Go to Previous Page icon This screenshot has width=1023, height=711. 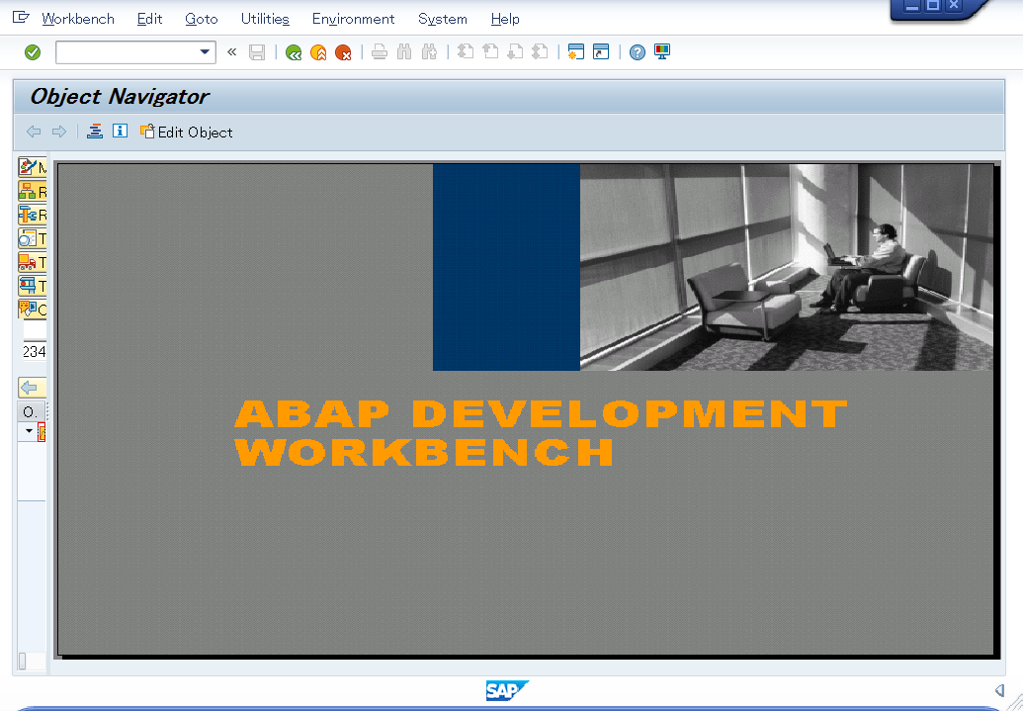click(490, 52)
